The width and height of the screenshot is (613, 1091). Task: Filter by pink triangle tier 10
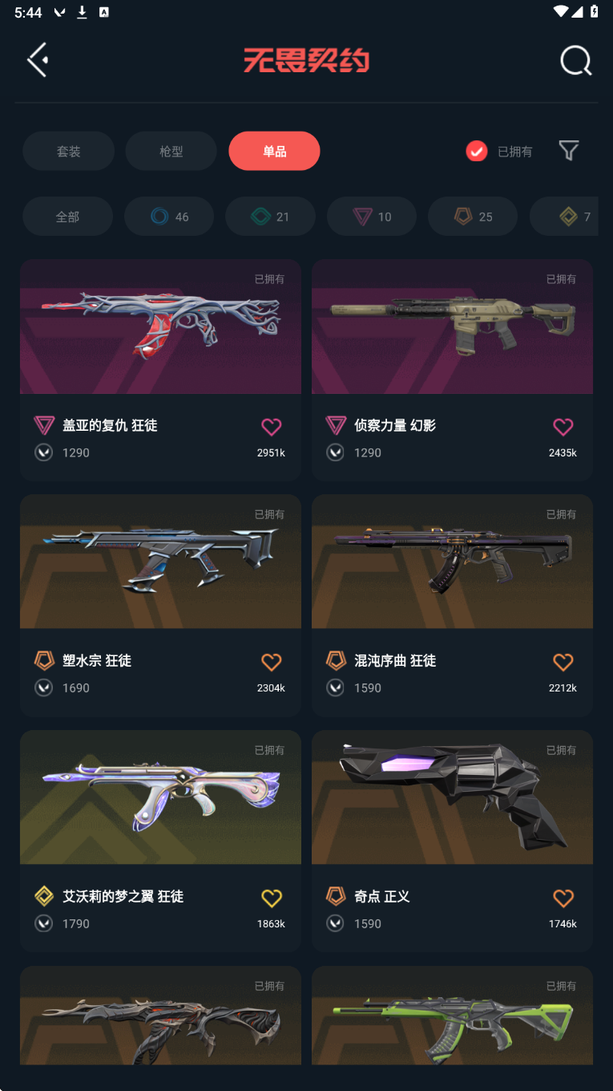click(372, 217)
